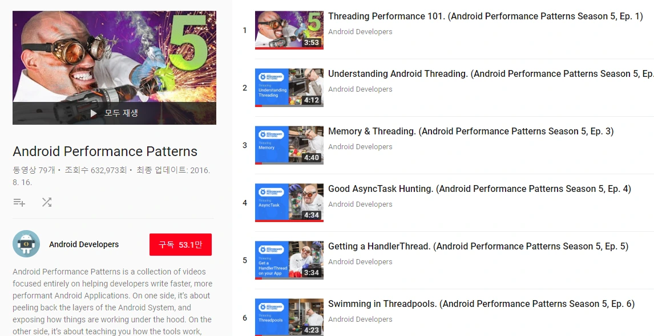Click index number 6 in playlist
The width and height of the screenshot is (654, 336).
244,318
